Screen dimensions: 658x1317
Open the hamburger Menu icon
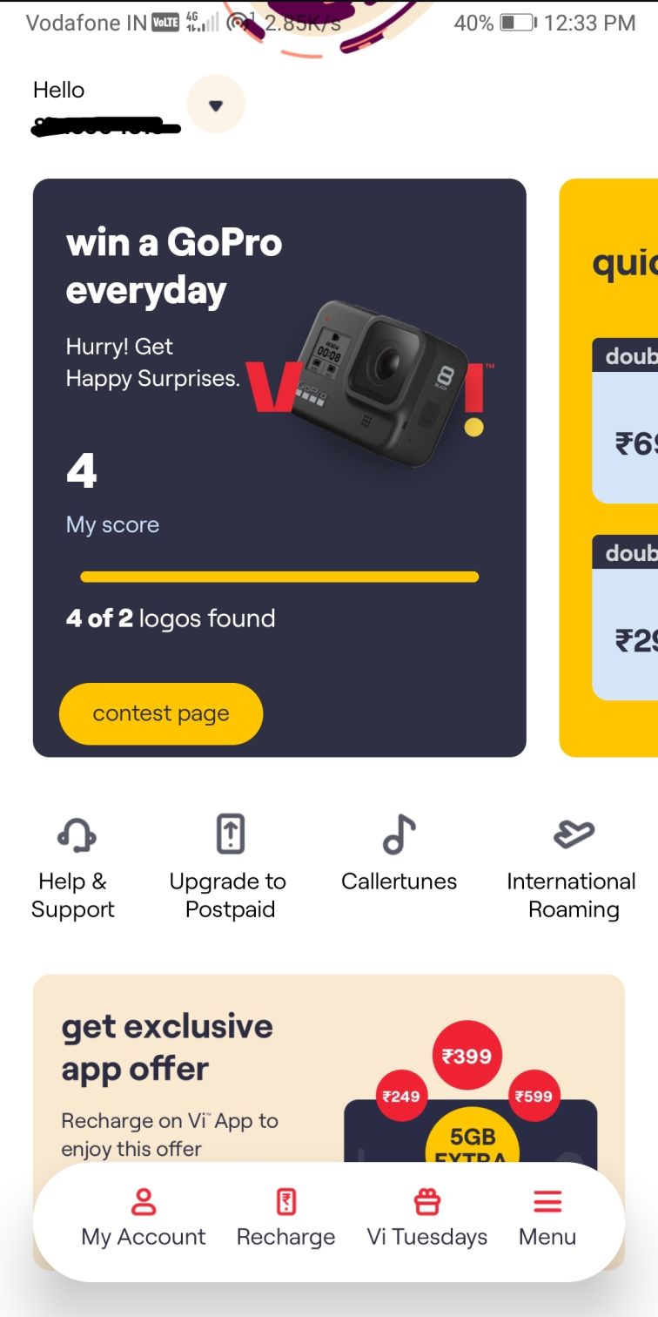(x=547, y=1202)
